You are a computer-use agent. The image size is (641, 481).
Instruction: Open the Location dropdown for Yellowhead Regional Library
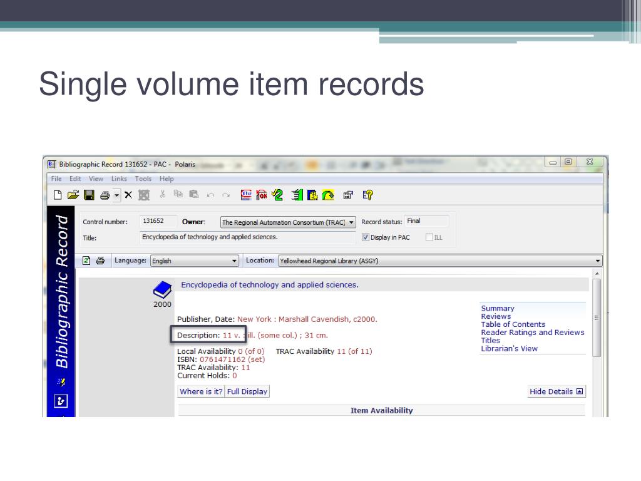440,261
